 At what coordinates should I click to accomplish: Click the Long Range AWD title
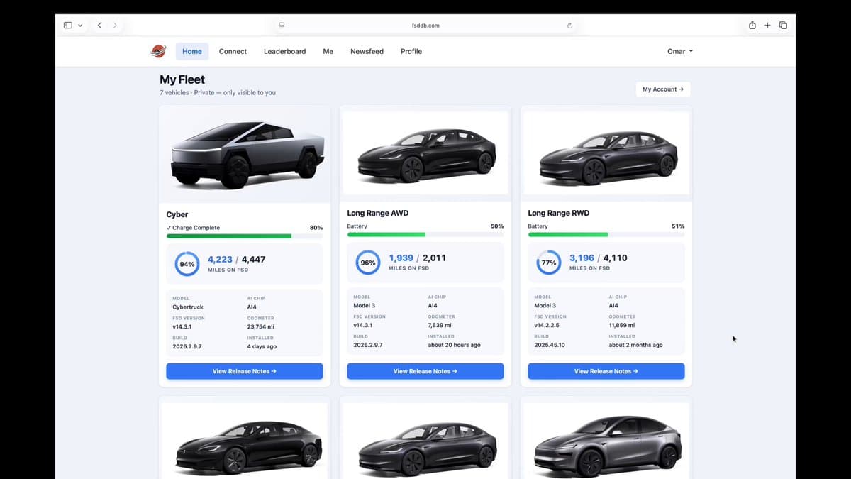pos(378,213)
